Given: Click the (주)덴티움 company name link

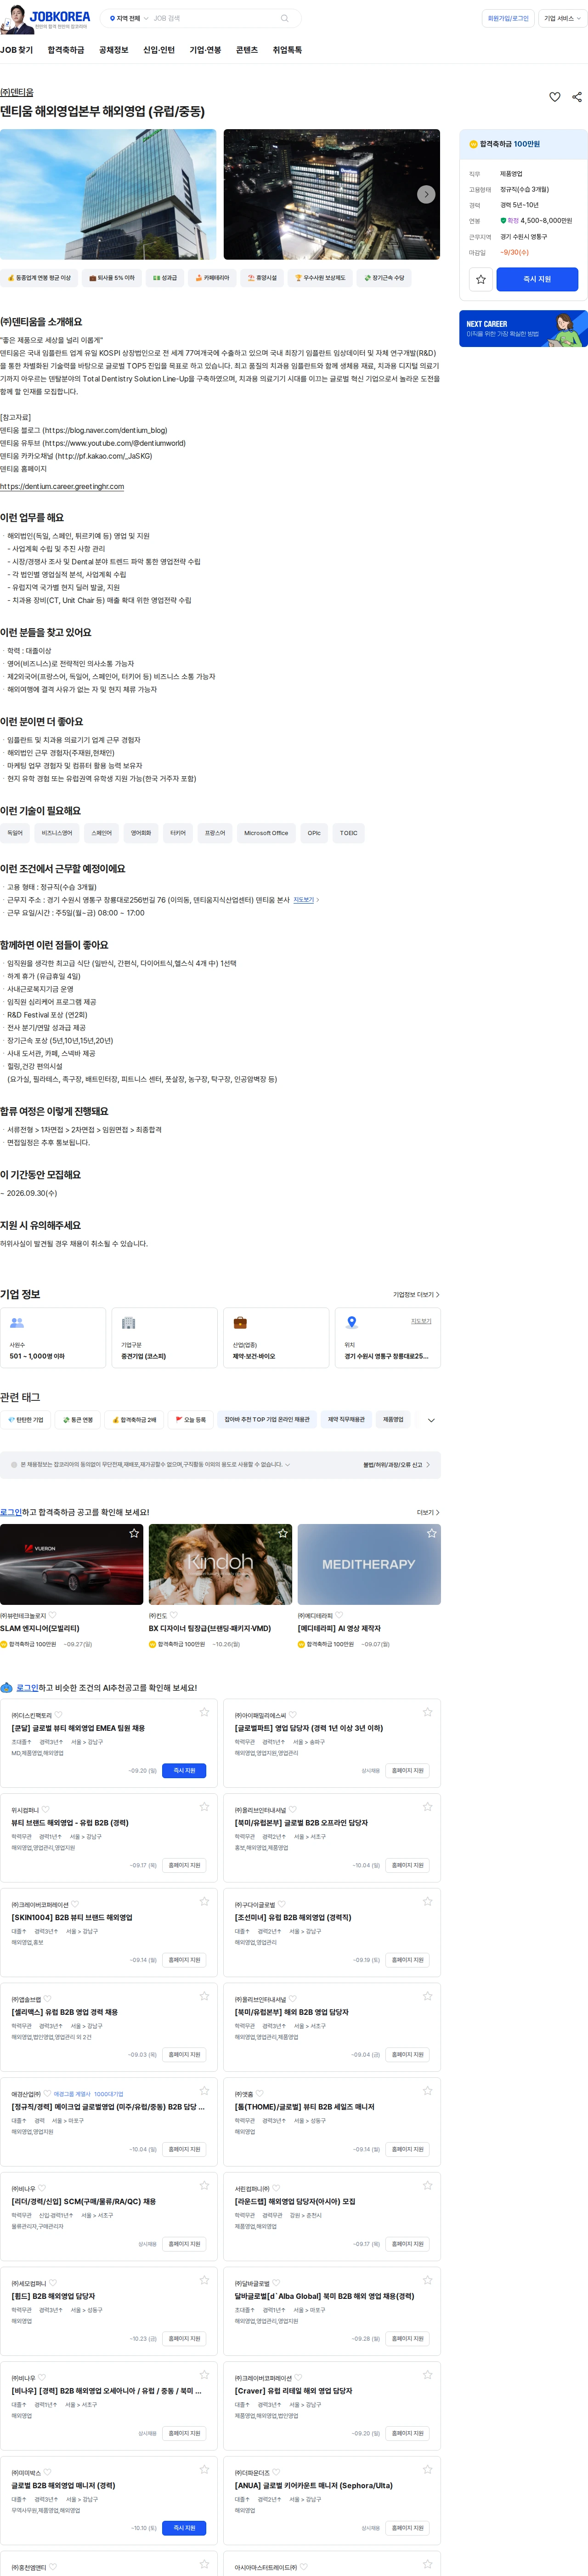Looking at the screenshot, I should pos(16,92).
